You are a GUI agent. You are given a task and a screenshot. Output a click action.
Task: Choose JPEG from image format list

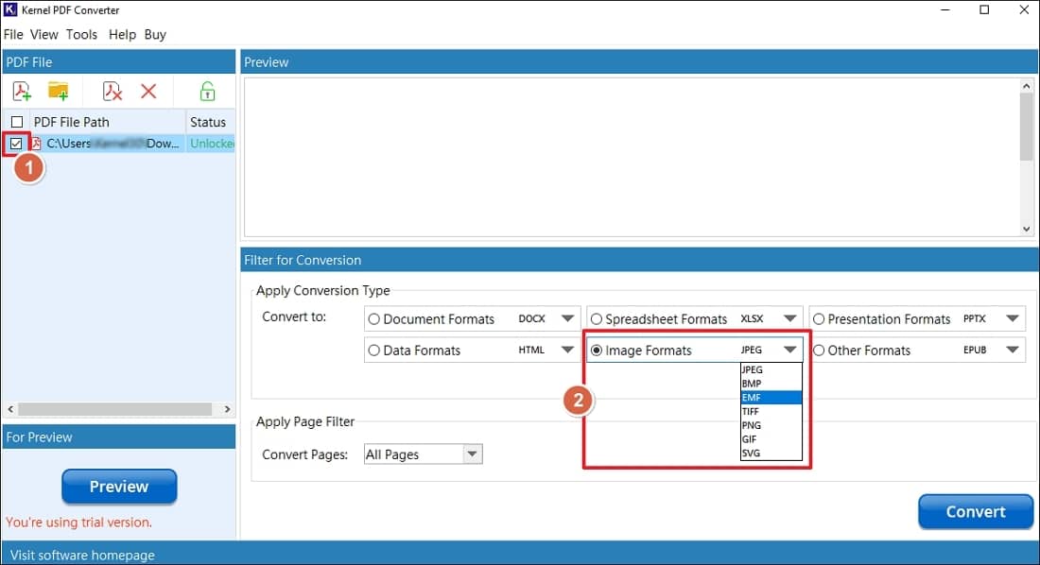click(x=771, y=370)
